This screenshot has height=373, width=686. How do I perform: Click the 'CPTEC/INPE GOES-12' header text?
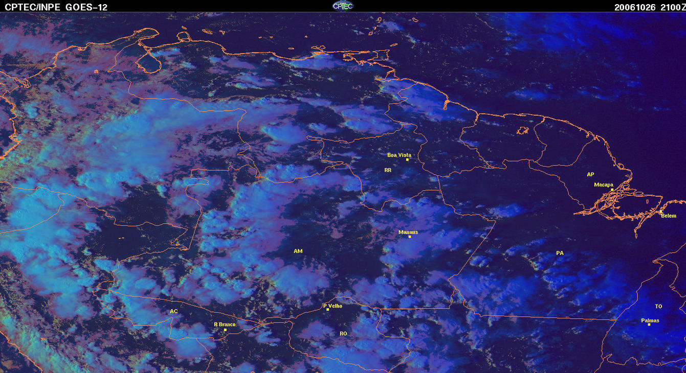[x=56, y=7]
